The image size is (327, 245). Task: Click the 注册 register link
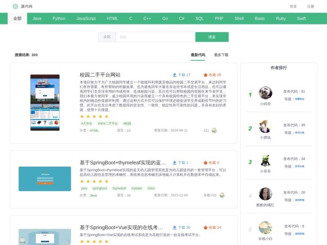coord(310,7)
